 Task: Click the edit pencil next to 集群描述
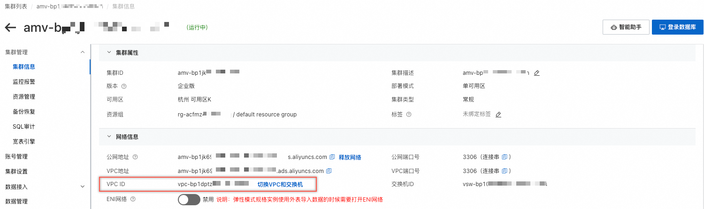pyautogui.click(x=537, y=73)
